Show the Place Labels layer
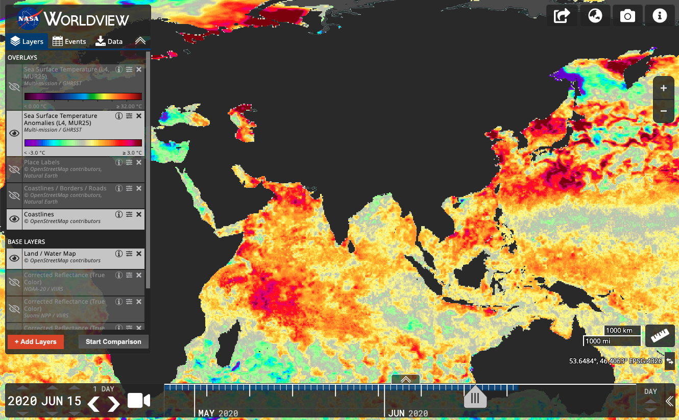 [14, 169]
